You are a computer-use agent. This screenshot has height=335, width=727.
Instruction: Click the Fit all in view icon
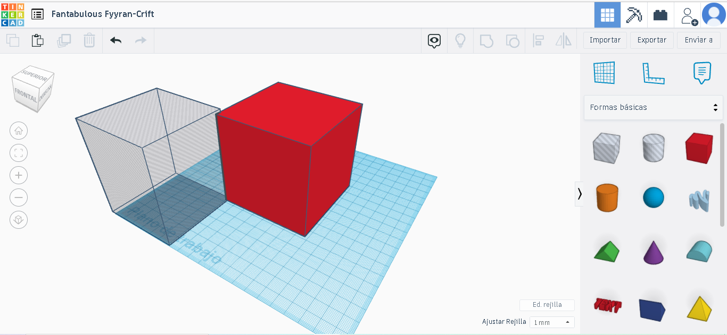click(19, 153)
